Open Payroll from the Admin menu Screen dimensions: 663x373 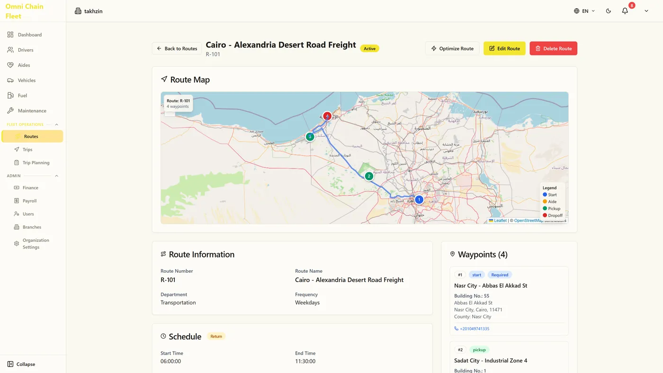pyautogui.click(x=29, y=201)
